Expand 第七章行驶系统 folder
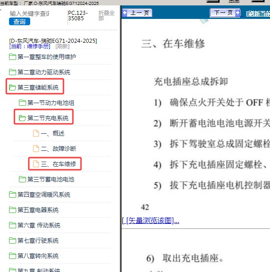The image size is (270, 272). point(38,240)
